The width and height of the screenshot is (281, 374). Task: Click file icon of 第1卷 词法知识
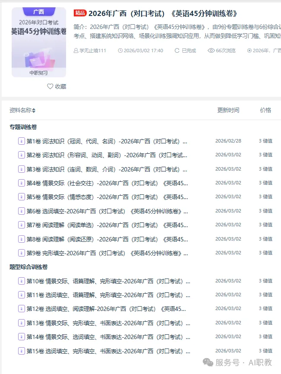pos(22,141)
